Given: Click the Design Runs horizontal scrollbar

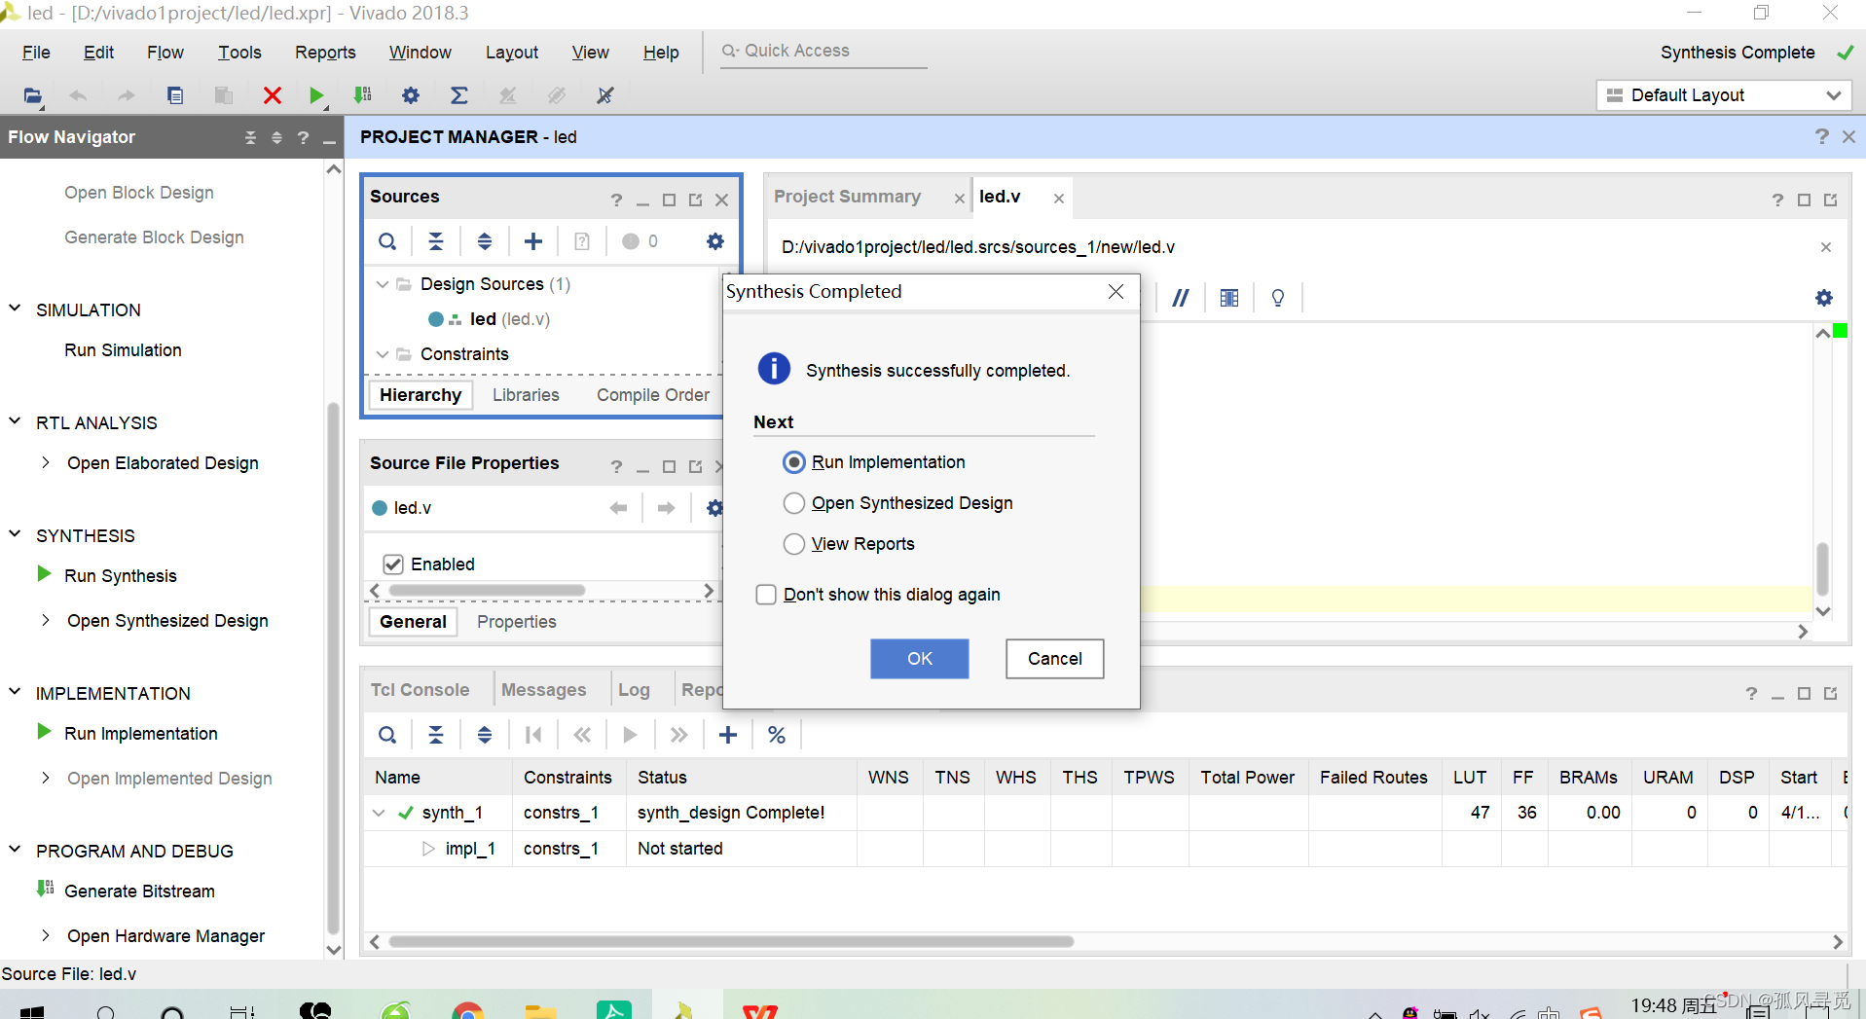Looking at the screenshot, I should tap(731, 942).
